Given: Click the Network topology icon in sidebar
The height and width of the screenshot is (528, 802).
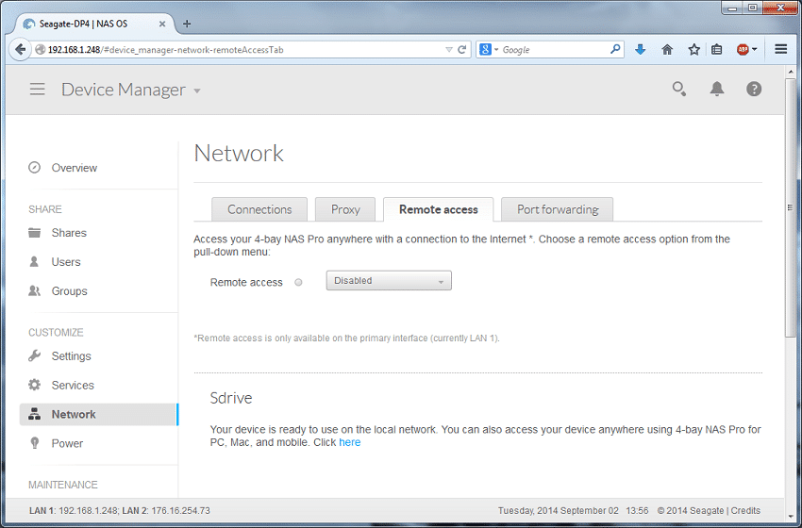Looking at the screenshot, I should point(34,414).
